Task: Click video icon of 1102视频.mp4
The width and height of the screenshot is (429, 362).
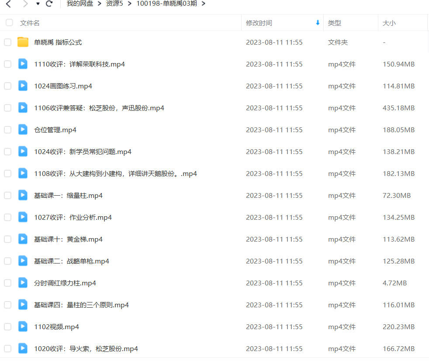Action: point(23,327)
